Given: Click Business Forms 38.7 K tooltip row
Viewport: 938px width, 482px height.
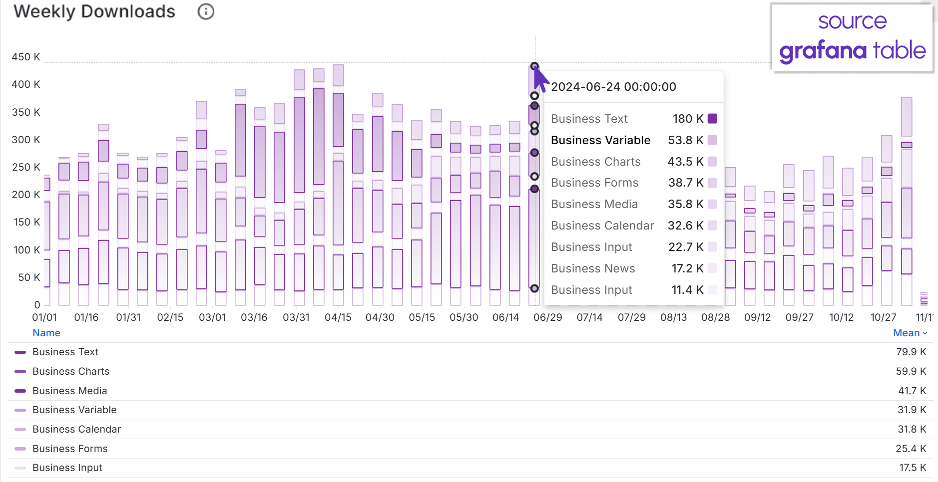Looking at the screenshot, I should pos(634,183).
